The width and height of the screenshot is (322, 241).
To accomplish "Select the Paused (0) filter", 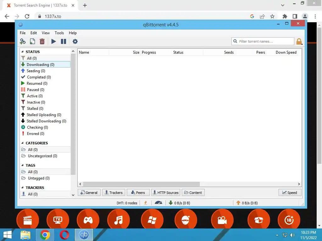I will pos(45,90).
